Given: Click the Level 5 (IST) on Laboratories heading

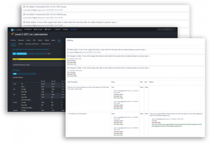Looking at the screenshot, I should (31, 34).
